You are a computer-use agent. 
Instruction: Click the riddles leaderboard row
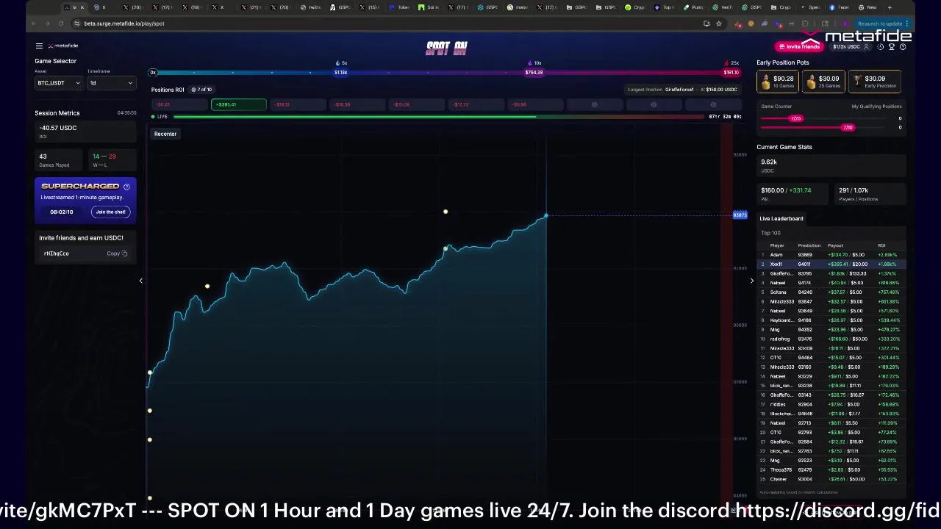click(x=831, y=404)
